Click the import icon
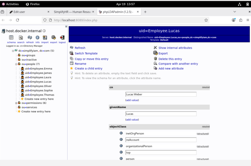The width and height of the screenshot is (251, 166). point(45,37)
